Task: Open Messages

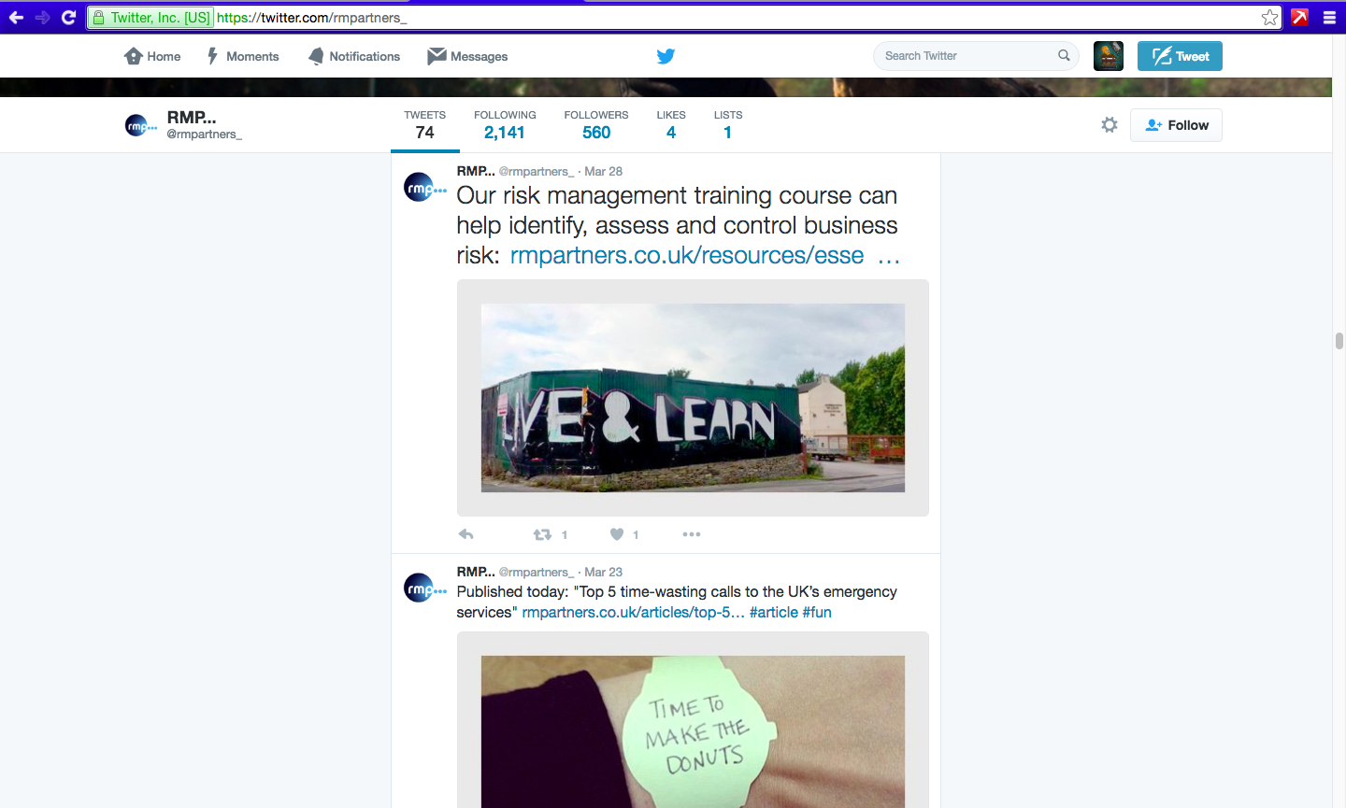Action: [467, 56]
